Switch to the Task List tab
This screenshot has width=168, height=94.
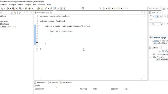tap(155, 13)
